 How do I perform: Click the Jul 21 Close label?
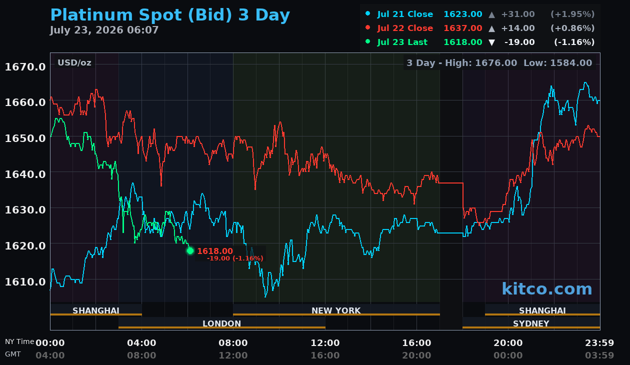pos(405,14)
